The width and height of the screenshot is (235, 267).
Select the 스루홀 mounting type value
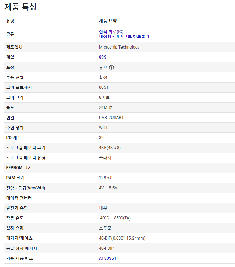[x=105, y=228]
